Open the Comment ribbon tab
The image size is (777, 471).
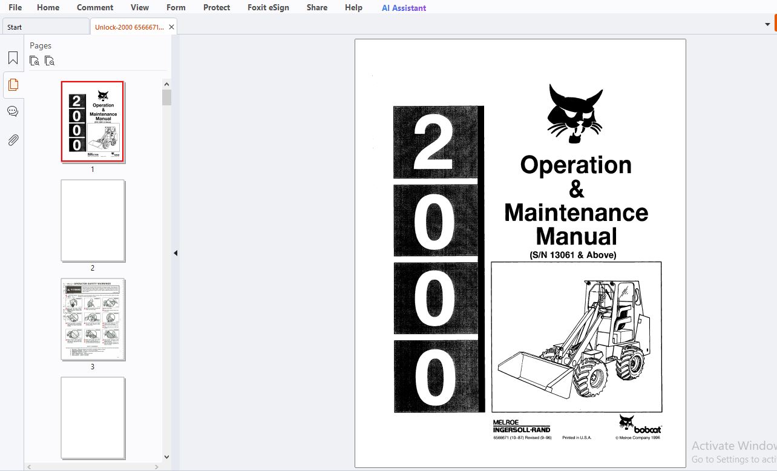coord(95,7)
